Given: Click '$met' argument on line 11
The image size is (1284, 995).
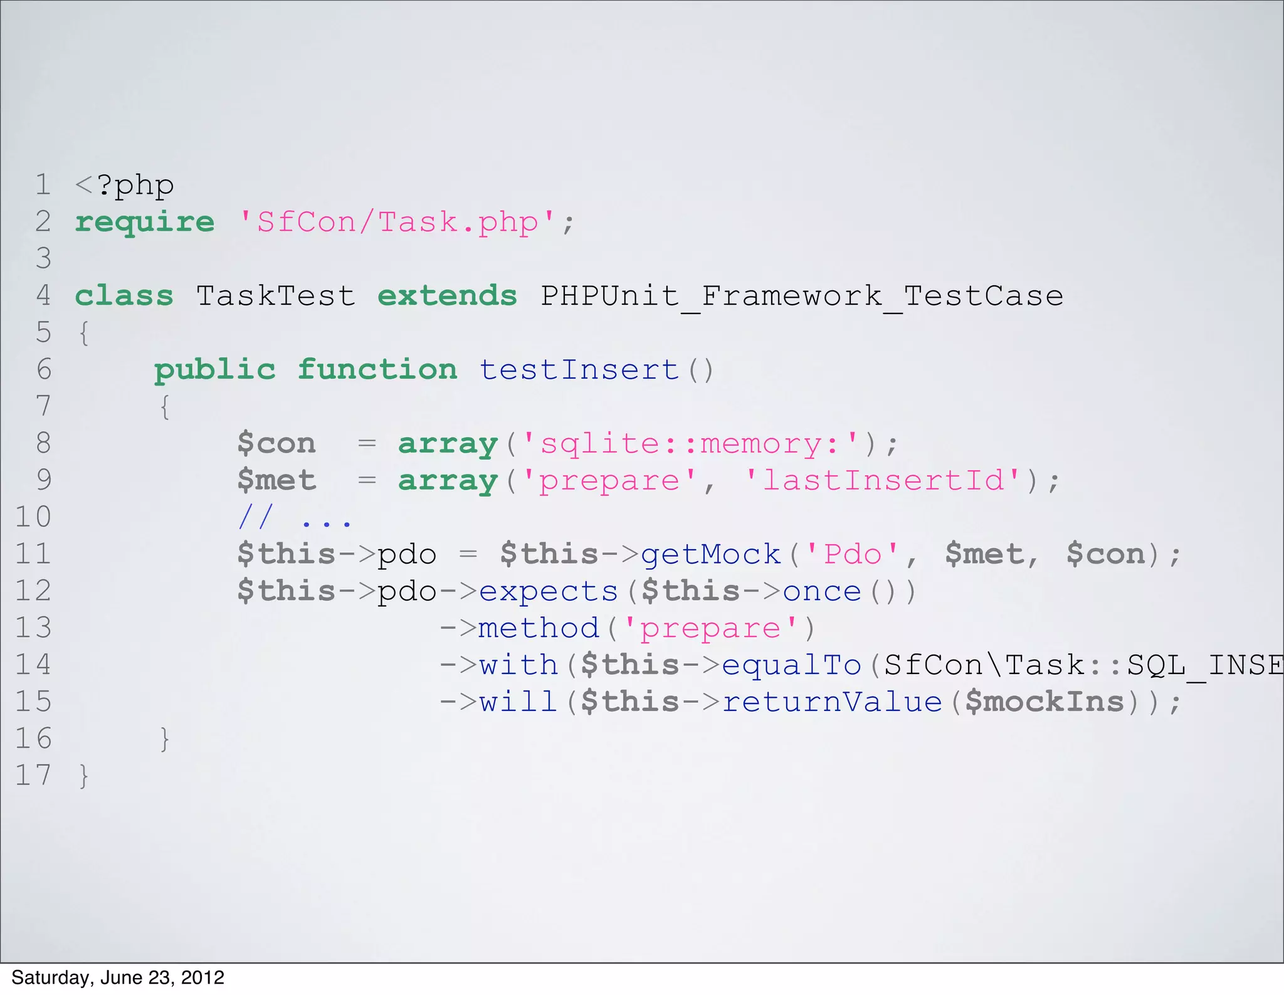Looking at the screenshot, I should coord(984,554).
